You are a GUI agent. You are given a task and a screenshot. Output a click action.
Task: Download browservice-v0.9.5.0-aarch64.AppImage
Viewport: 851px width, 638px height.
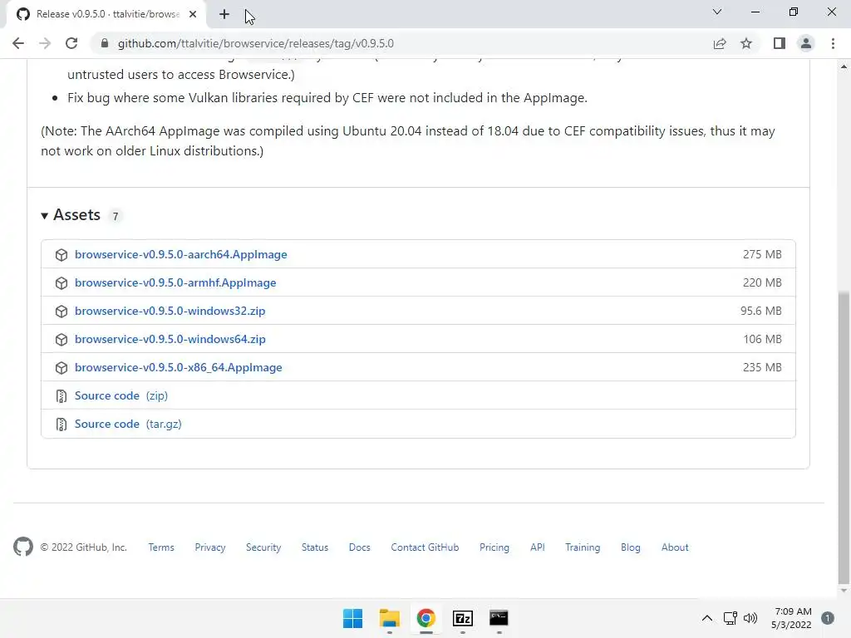point(180,254)
